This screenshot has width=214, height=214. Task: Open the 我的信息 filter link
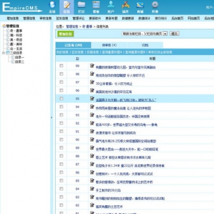tap(62, 52)
